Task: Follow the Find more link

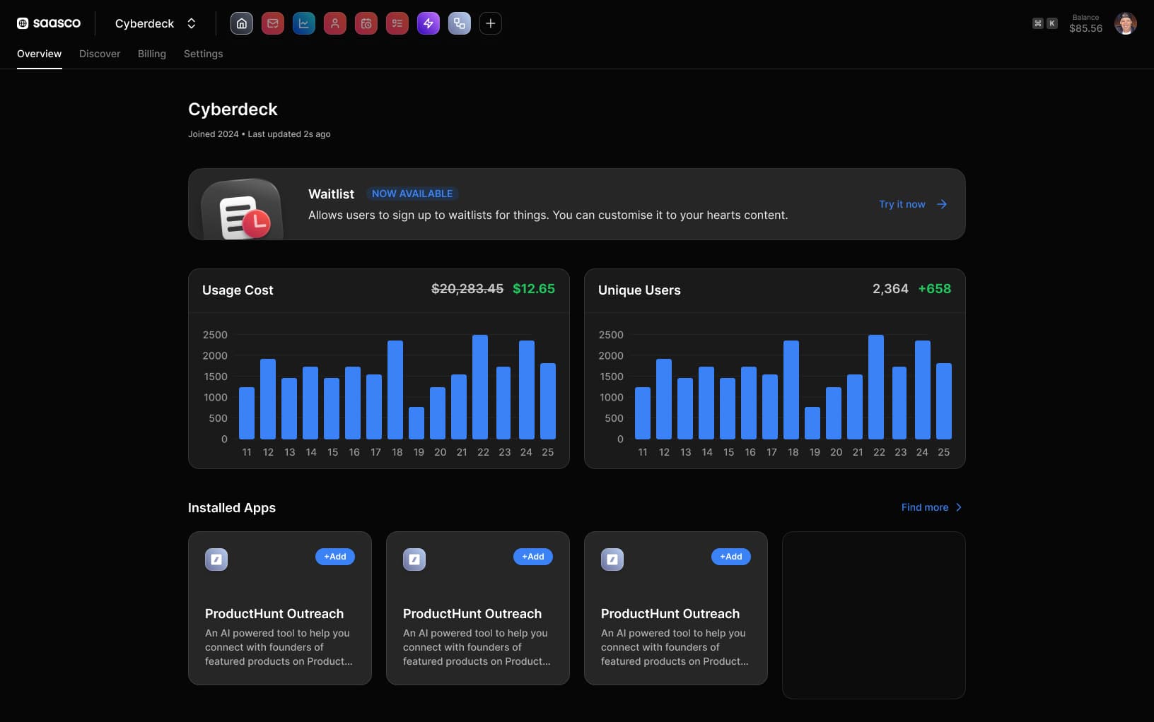Action: pos(931,507)
